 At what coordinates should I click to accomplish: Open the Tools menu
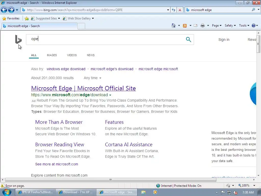click(244, 26)
